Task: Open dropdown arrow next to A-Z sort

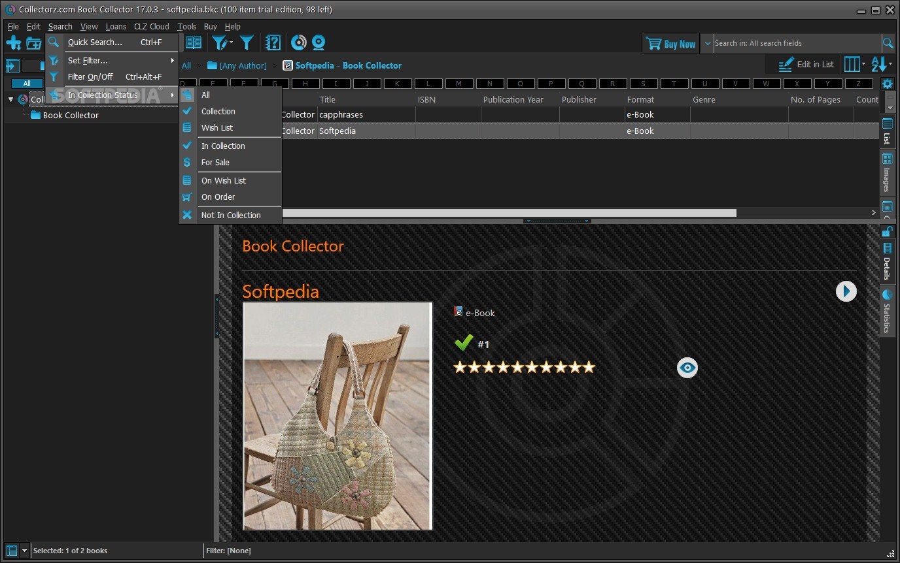Action: [890, 64]
